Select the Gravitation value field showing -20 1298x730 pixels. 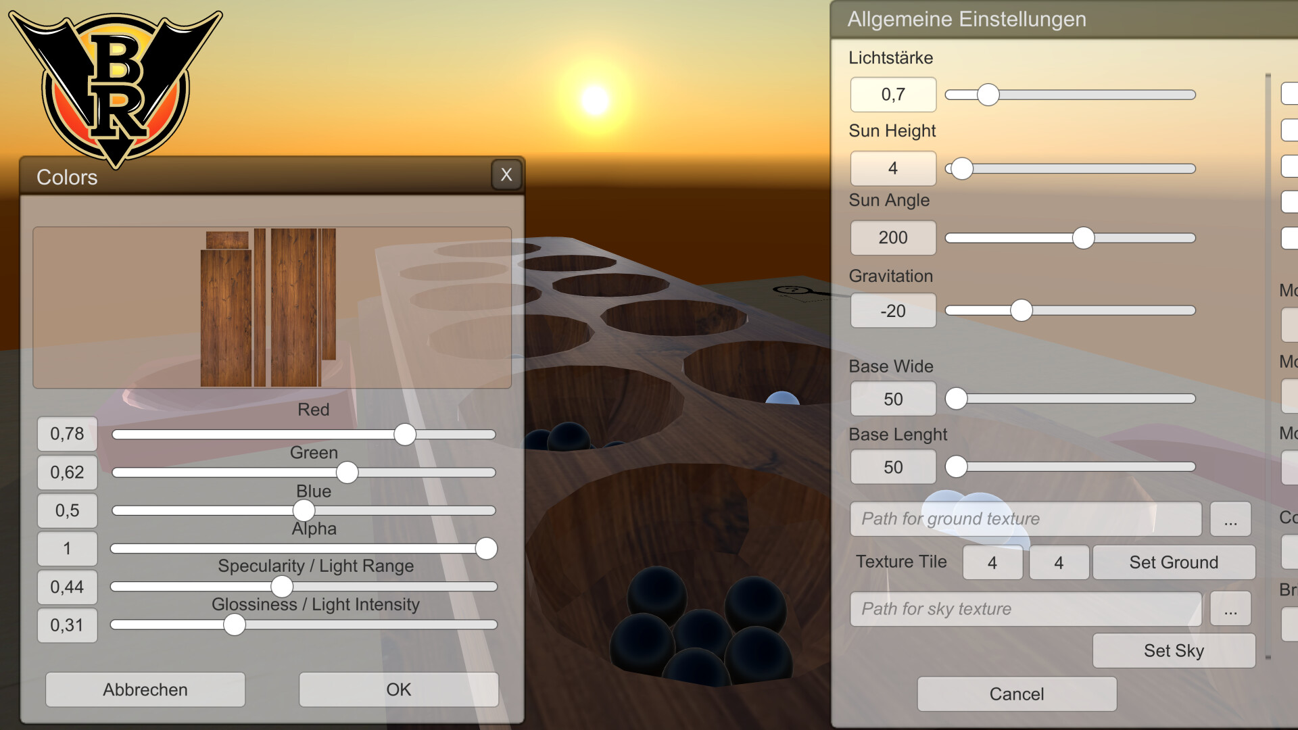892,310
